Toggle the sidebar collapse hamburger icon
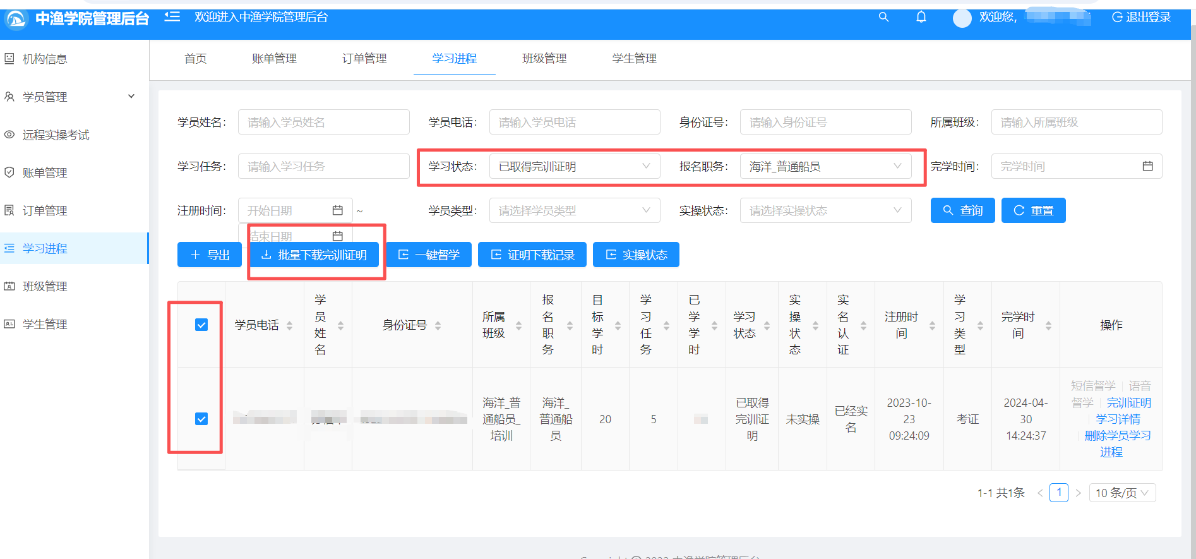 [172, 17]
